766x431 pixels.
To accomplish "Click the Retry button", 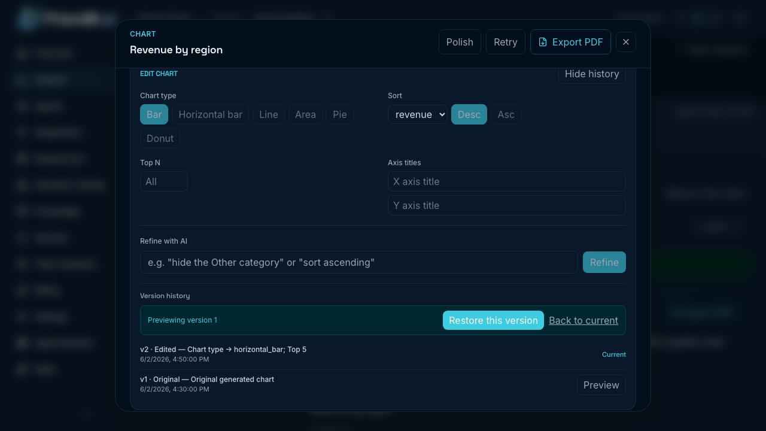I will [x=506, y=42].
